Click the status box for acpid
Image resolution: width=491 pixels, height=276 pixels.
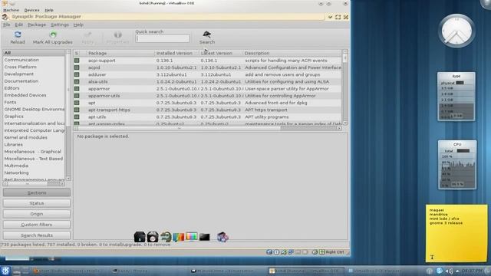click(x=77, y=67)
